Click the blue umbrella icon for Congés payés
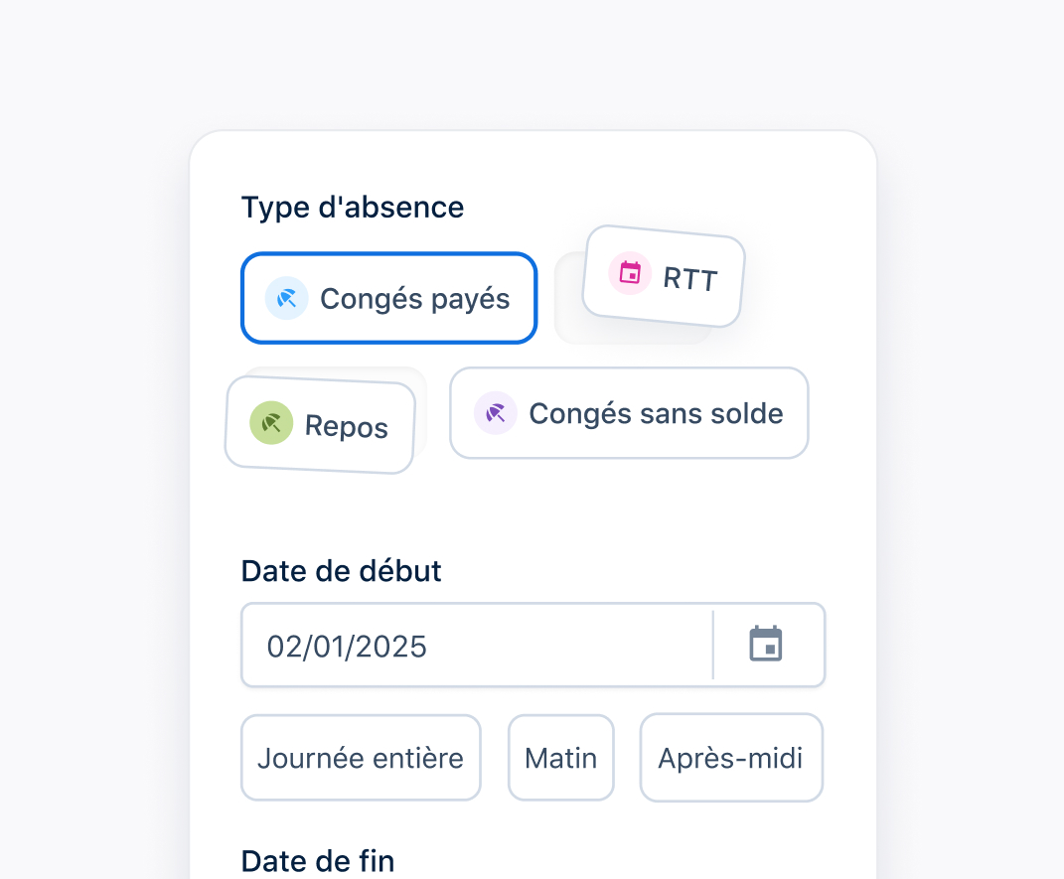The height and width of the screenshot is (879, 1064). point(286,298)
